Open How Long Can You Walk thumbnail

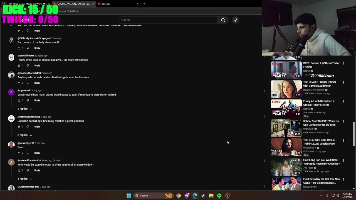pos(286,167)
